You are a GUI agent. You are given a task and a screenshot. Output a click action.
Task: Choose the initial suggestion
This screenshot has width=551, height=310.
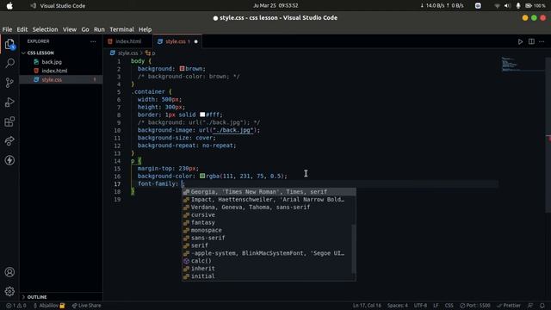click(x=269, y=276)
